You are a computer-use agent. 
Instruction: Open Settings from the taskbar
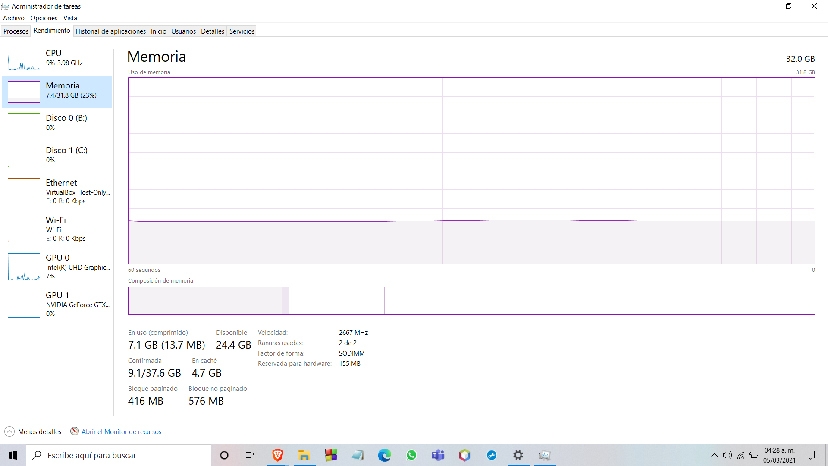point(518,455)
